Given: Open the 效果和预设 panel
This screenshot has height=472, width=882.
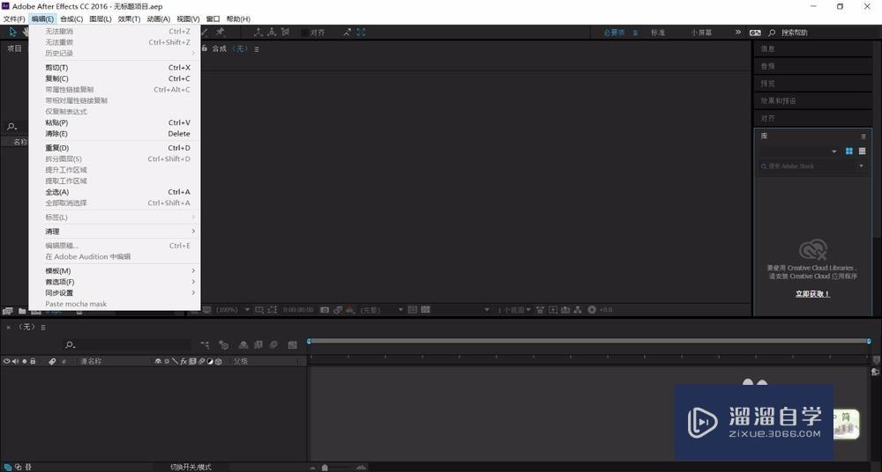Looking at the screenshot, I should tap(813, 100).
